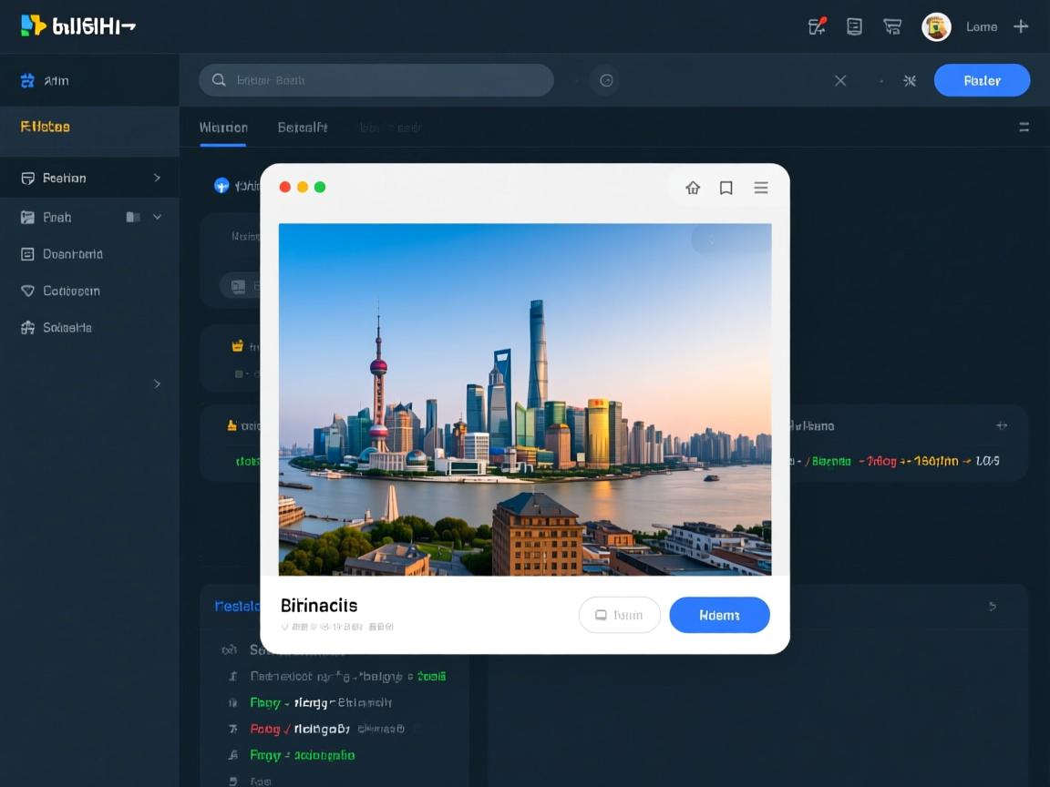Click the blue Hdem button in the popup

(x=719, y=615)
